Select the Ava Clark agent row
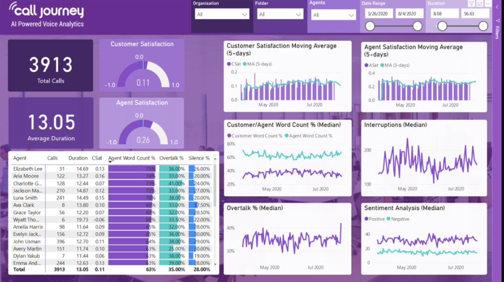The height and width of the screenshot is (282, 504). 112,205
